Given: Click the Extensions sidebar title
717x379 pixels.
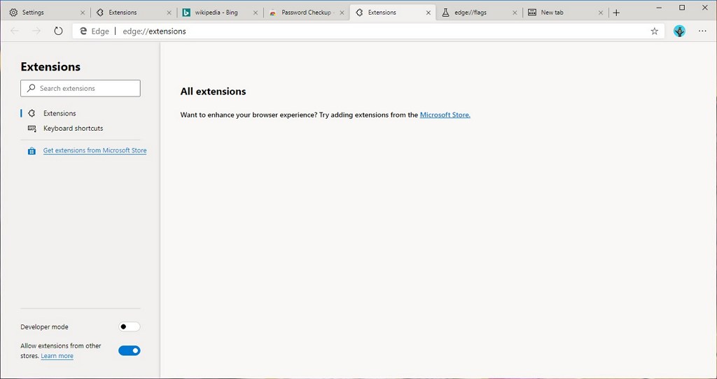Looking at the screenshot, I should (x=50, y=66).
